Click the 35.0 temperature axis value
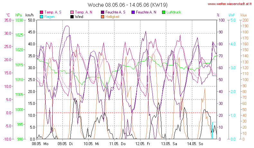 8,20
